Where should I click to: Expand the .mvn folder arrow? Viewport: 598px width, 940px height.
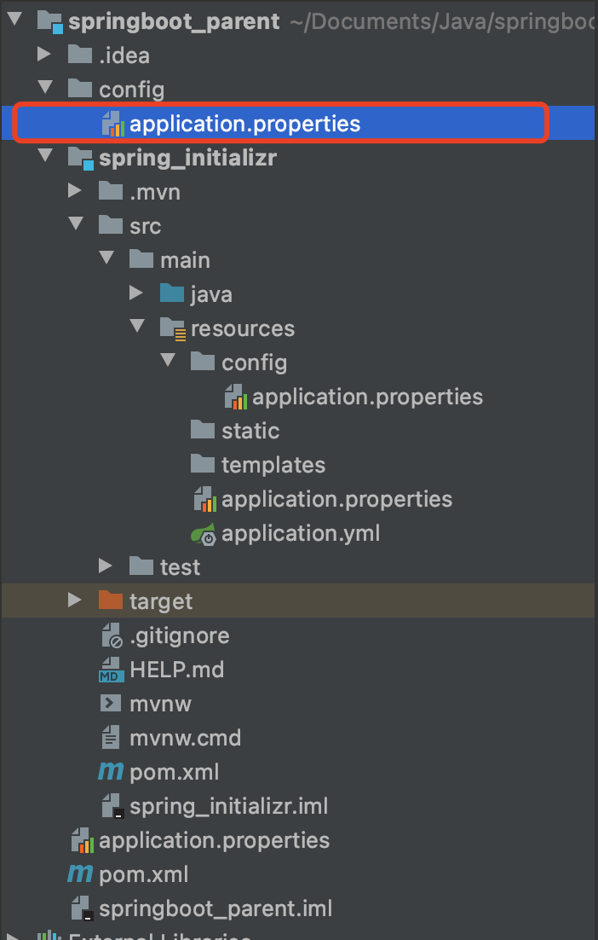pyautogui.click(x=75, y=190)
